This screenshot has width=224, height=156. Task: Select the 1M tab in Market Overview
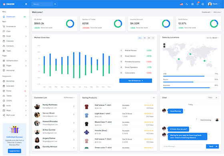pyautogui.click(x=145, y=38)
